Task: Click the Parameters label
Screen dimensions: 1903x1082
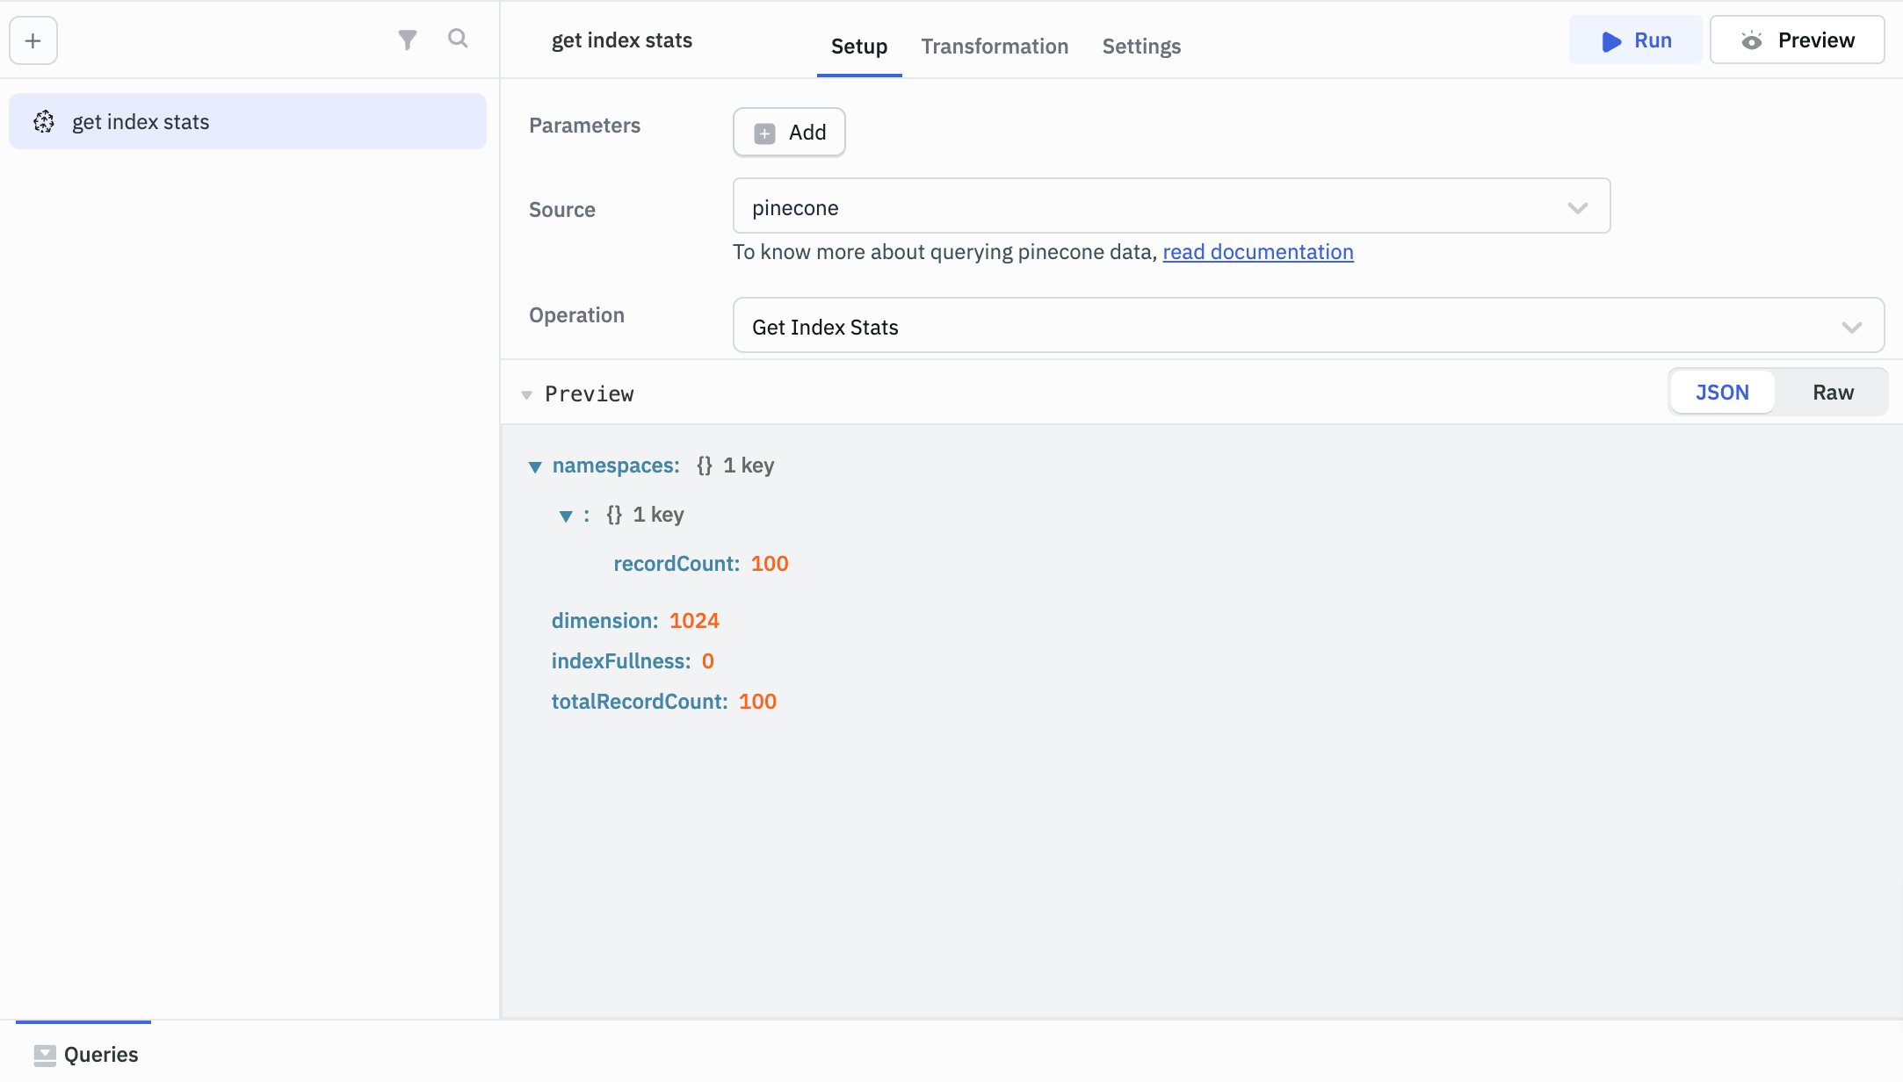Action: coord(584,126)
